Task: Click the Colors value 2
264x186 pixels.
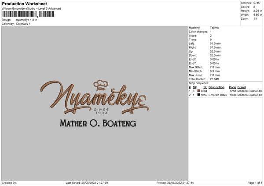Action: (x=254, y=7)
